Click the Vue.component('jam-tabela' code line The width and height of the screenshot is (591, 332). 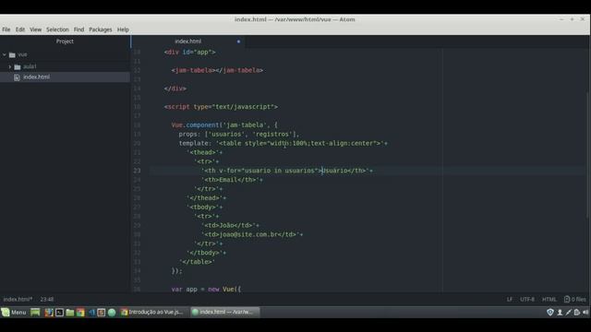point(224,125)
